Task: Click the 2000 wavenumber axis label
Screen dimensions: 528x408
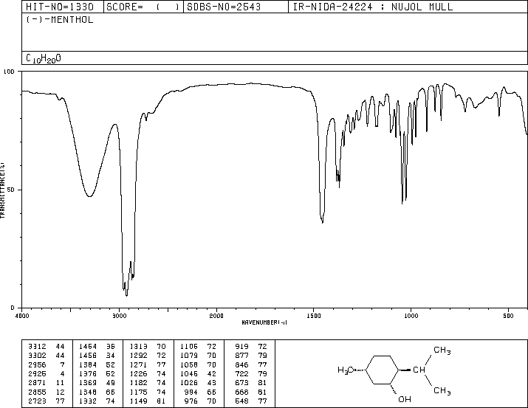Action: click(x=216, y=316)
